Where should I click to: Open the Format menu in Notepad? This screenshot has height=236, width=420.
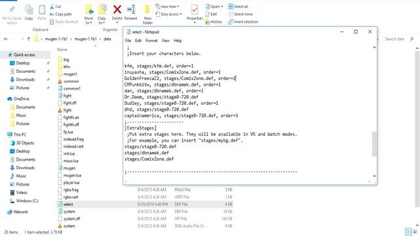(152, 41)
